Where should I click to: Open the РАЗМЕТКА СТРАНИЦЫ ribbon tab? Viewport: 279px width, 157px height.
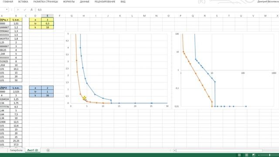pyautogui.click(x=45, y=2)
